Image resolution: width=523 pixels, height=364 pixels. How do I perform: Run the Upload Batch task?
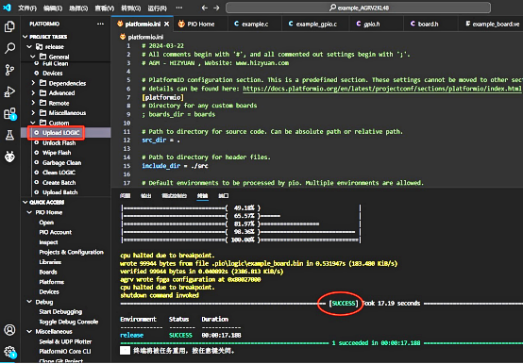(60, 192)
